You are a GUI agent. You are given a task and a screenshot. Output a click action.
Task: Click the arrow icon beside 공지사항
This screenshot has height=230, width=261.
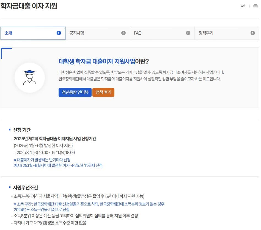(x=123, y=33)
